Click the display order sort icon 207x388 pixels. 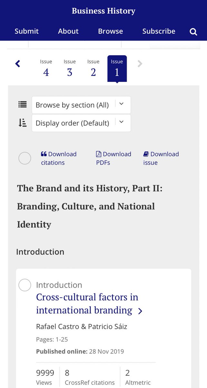pyautogui.click(x=22, y=123)
